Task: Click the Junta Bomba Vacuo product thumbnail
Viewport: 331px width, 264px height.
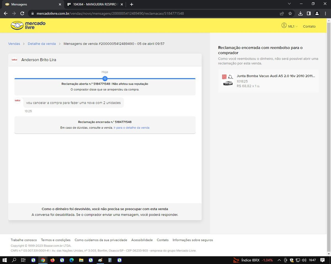Action: pos(228,80)
